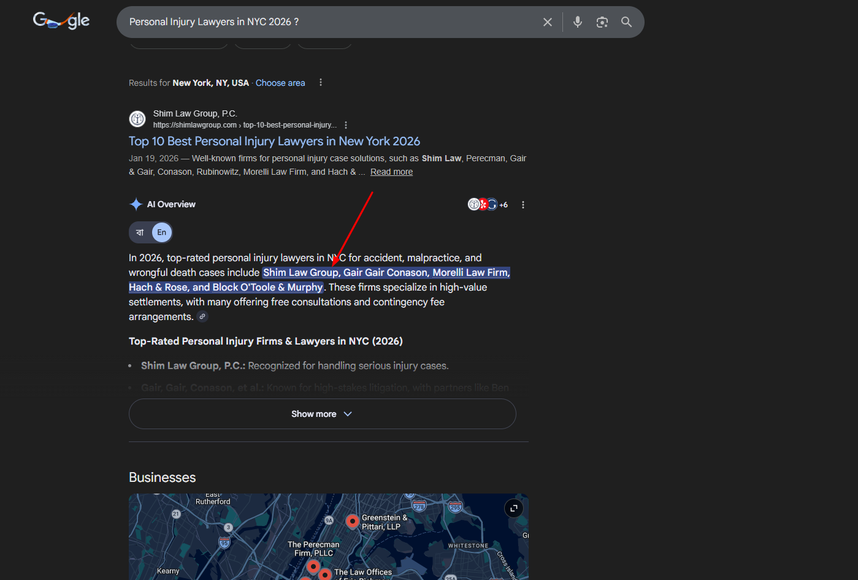
Task: Open AI Overview three-dot menu
Action: click(523, 205)
